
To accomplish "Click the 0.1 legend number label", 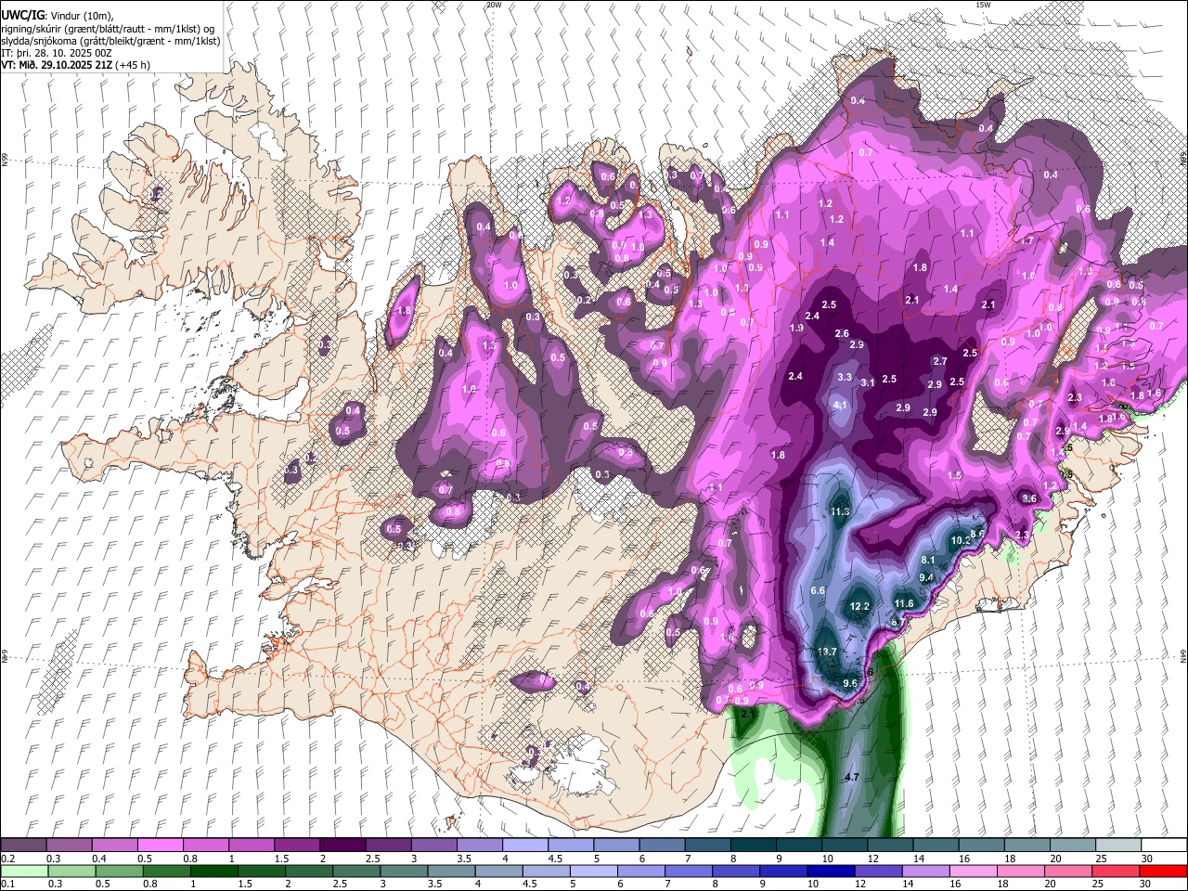I will (x=8, y=884).
